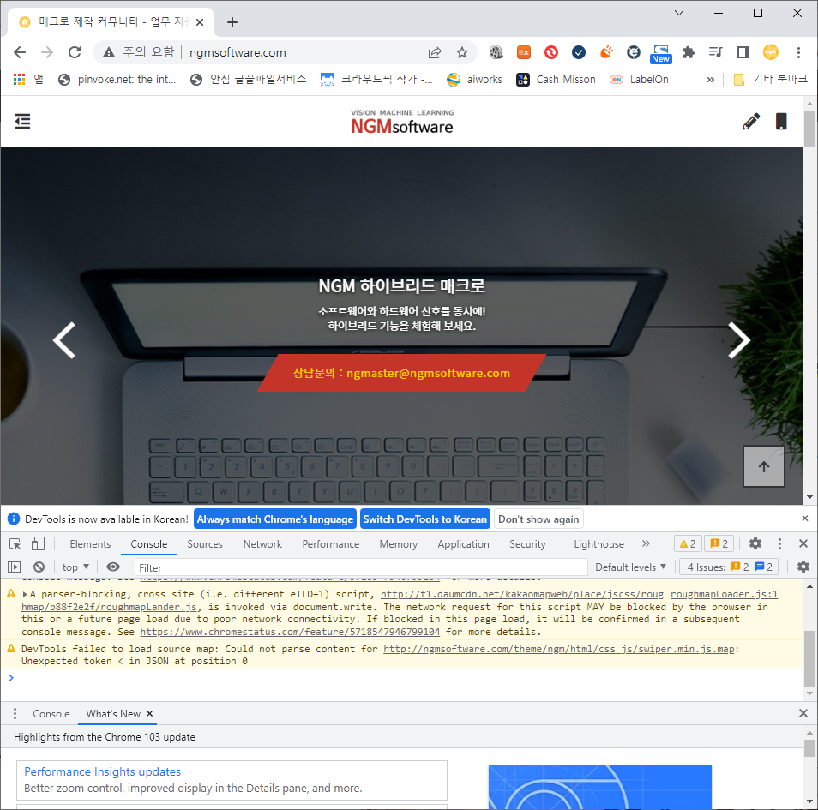Viewport: 818px width, 810px height.
Task: Close the What's New drawer tab
Action: pos(150,713)
